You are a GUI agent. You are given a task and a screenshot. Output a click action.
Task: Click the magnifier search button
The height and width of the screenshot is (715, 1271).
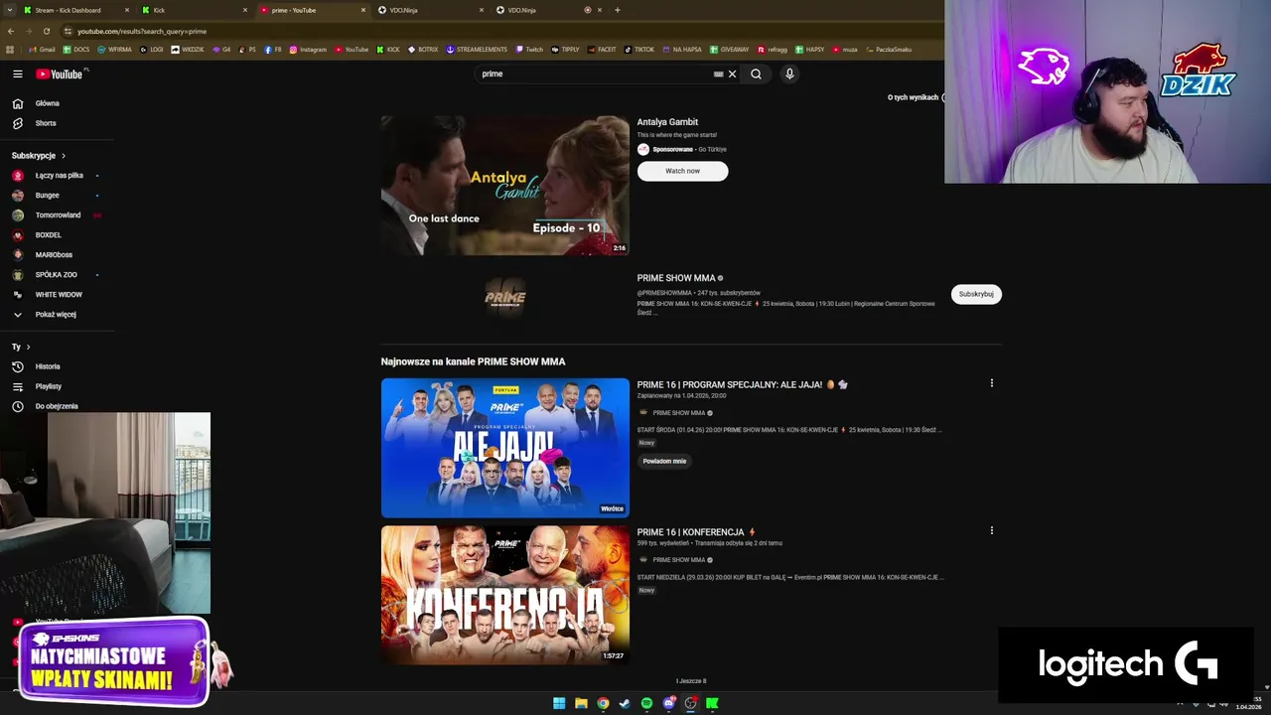756,73
